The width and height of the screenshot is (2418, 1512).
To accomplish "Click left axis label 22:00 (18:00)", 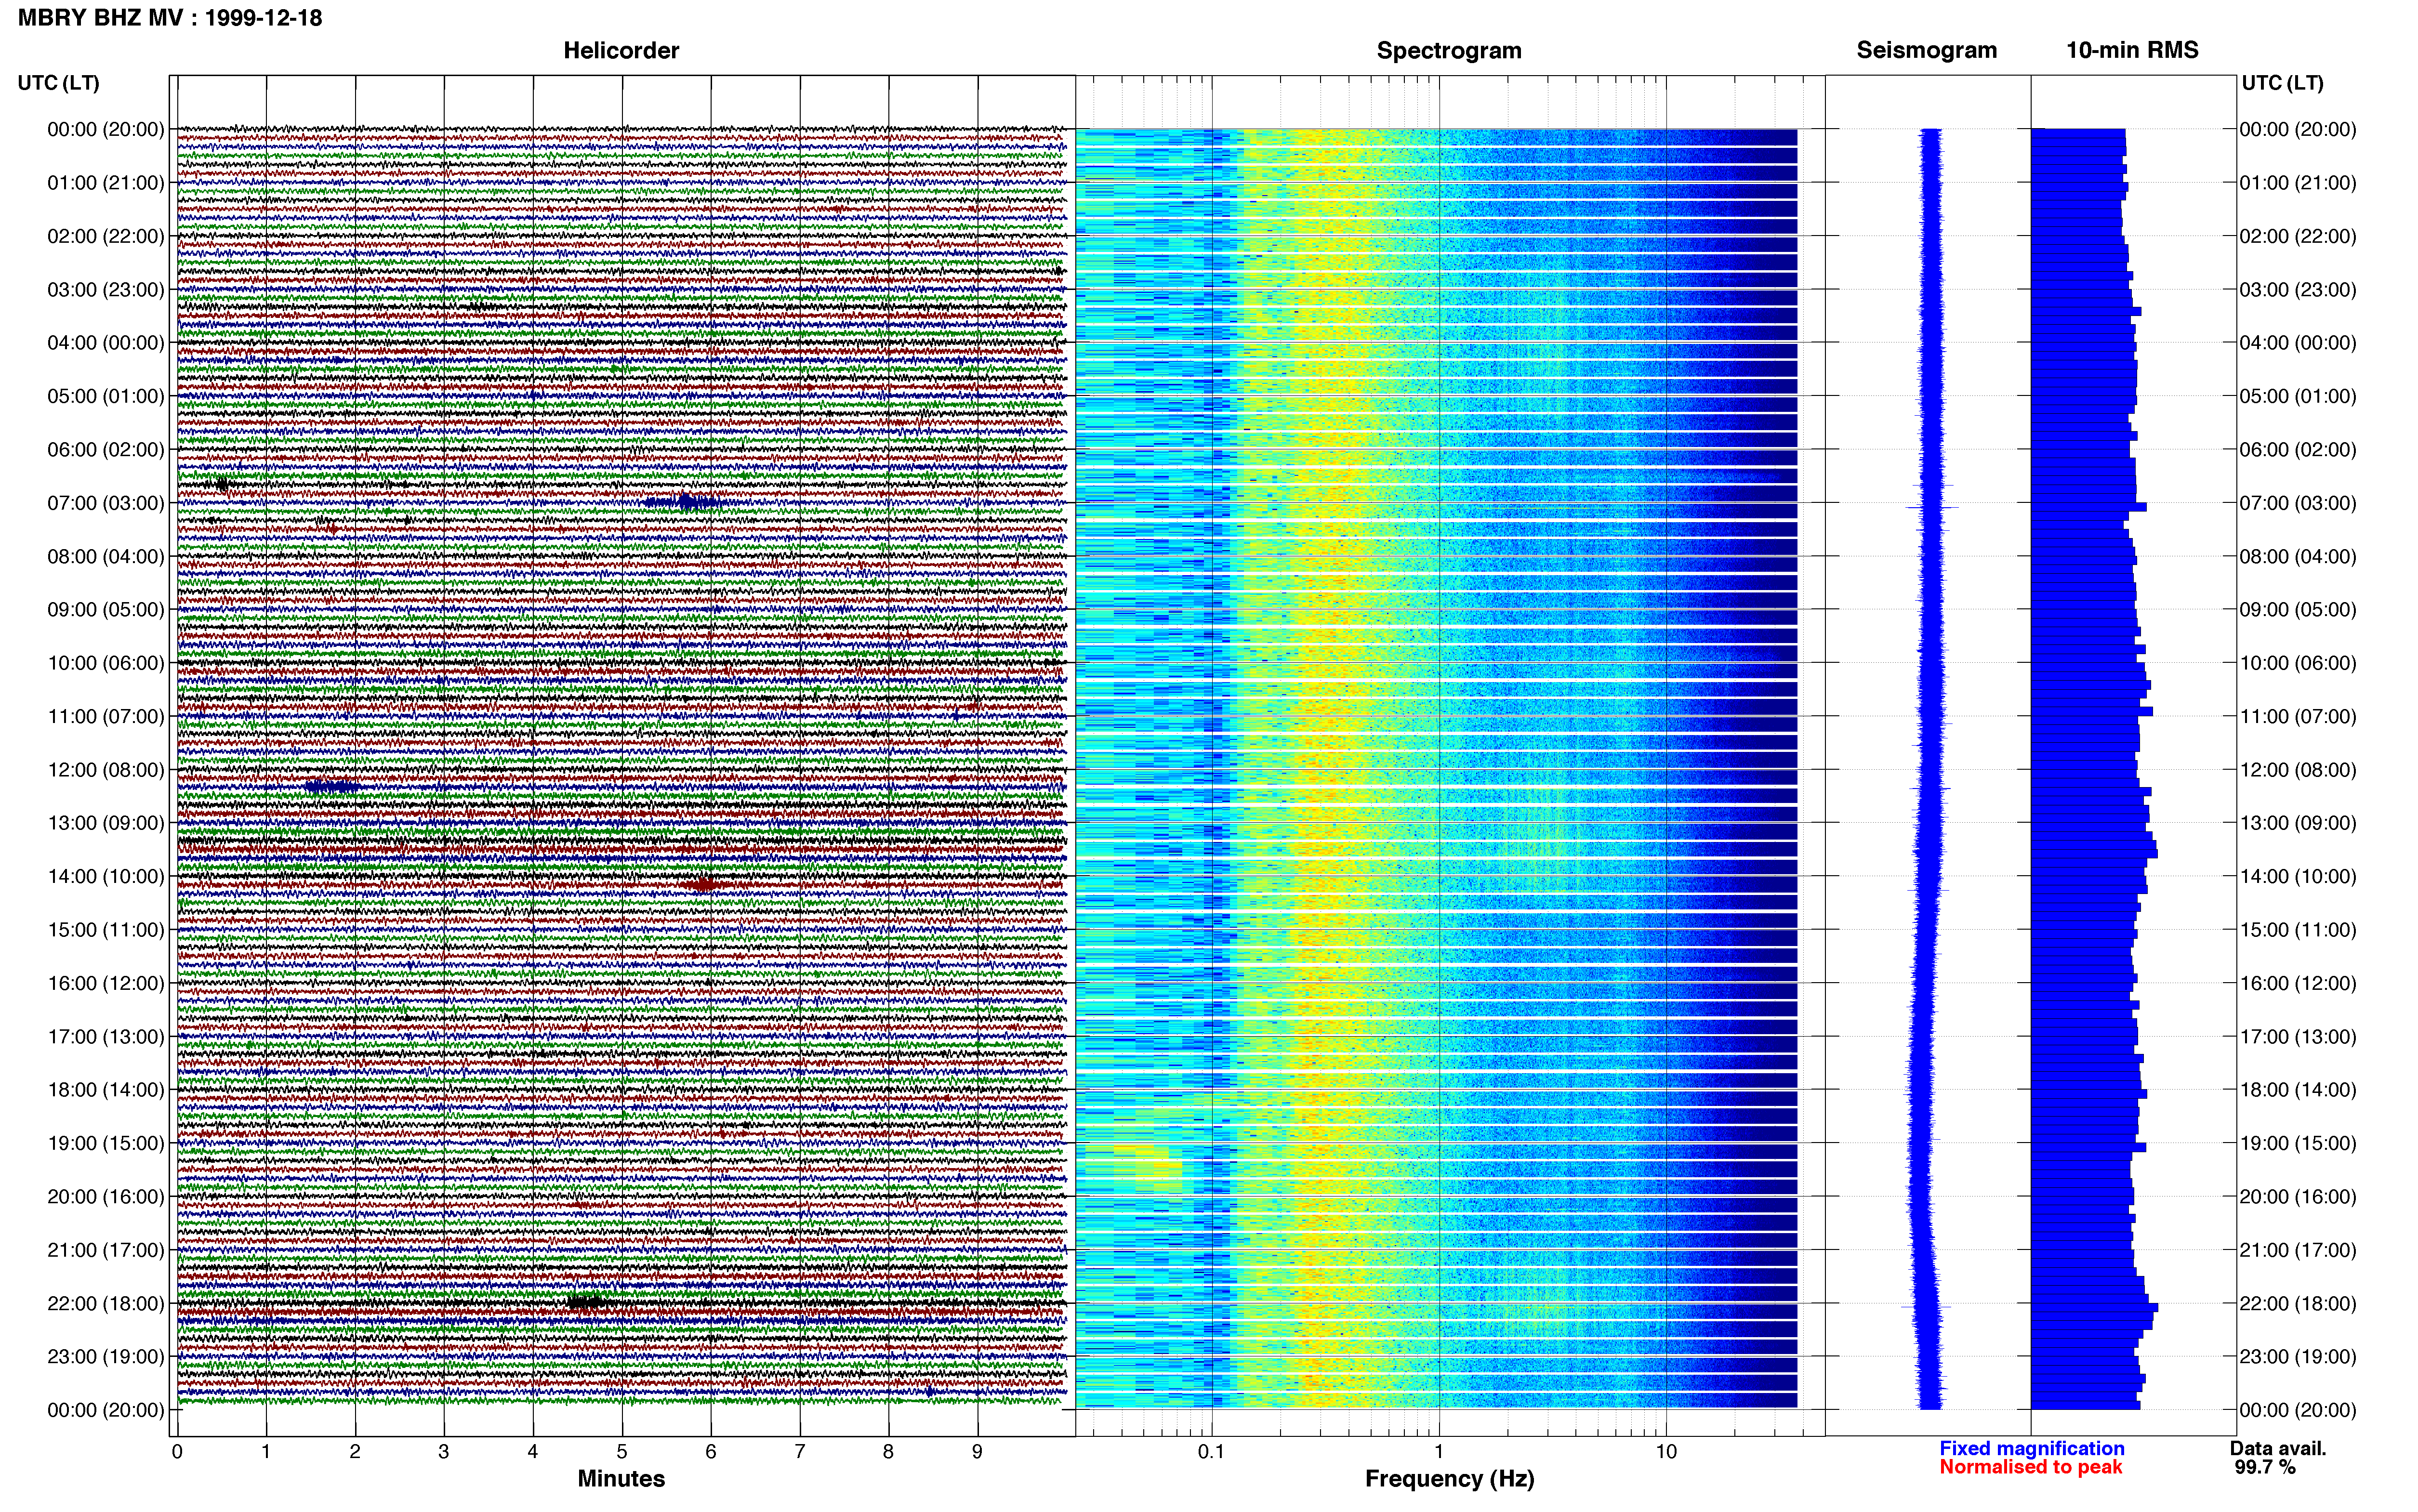I will pos(106,1304).
